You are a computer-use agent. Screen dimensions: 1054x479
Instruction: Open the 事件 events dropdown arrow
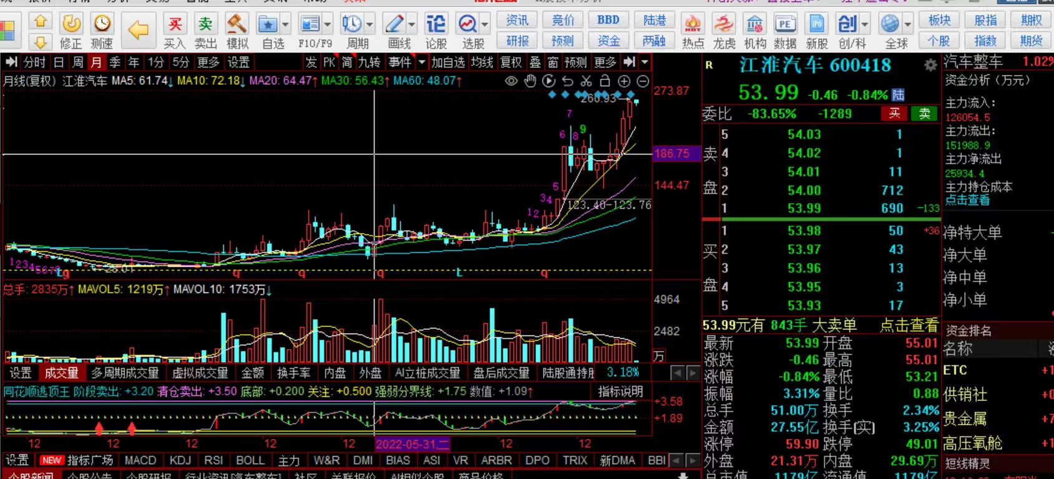(422, 62)
